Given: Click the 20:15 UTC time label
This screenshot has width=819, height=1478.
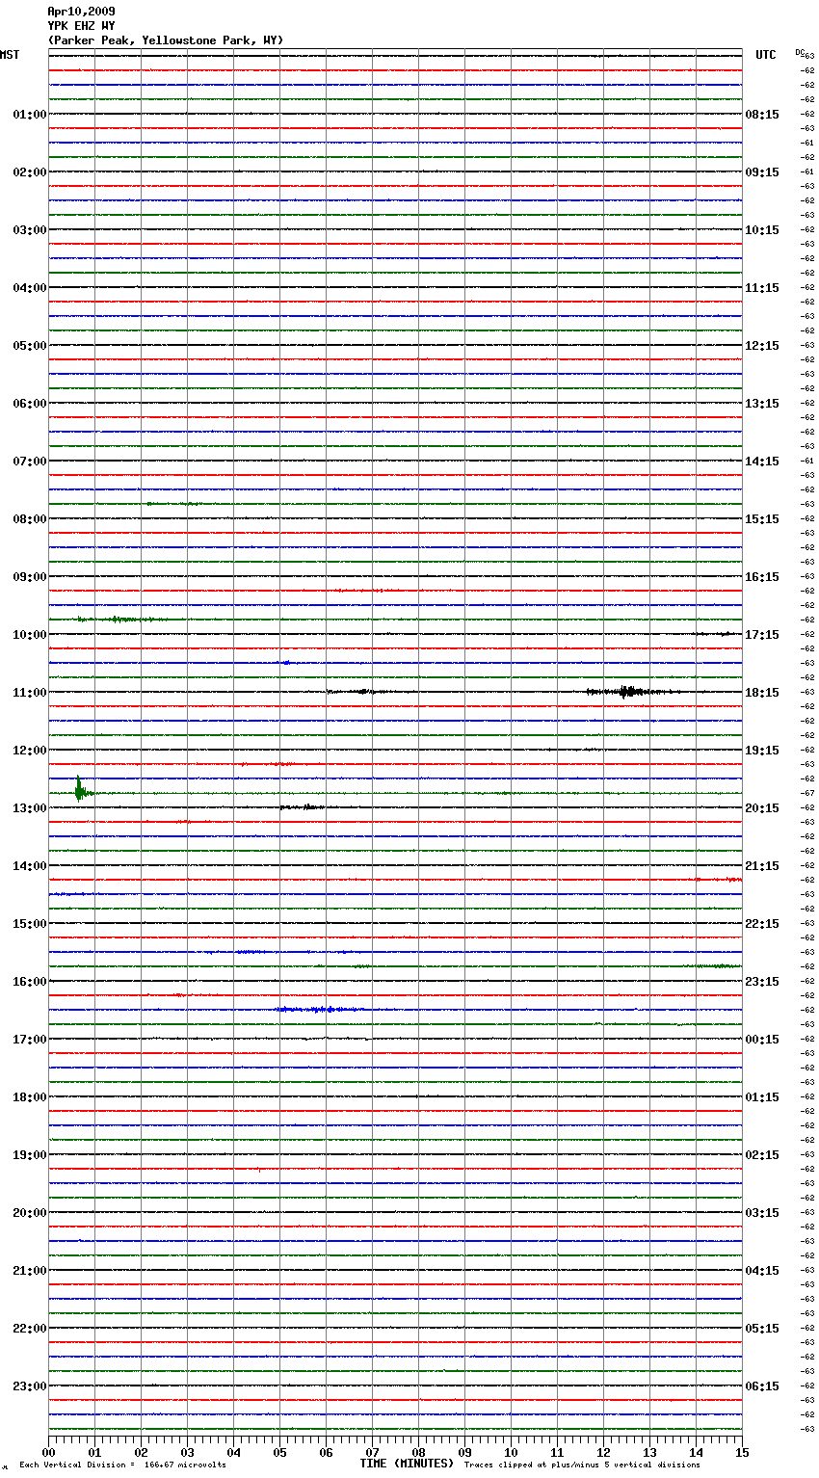Looking at the screenshot, I should (762, 808).
